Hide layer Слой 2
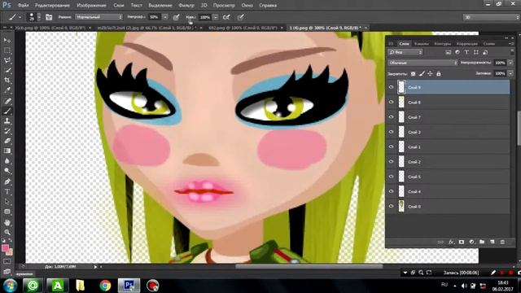This screenshot has width=521, height=293. pyautogui.click(x=391, y=161)
